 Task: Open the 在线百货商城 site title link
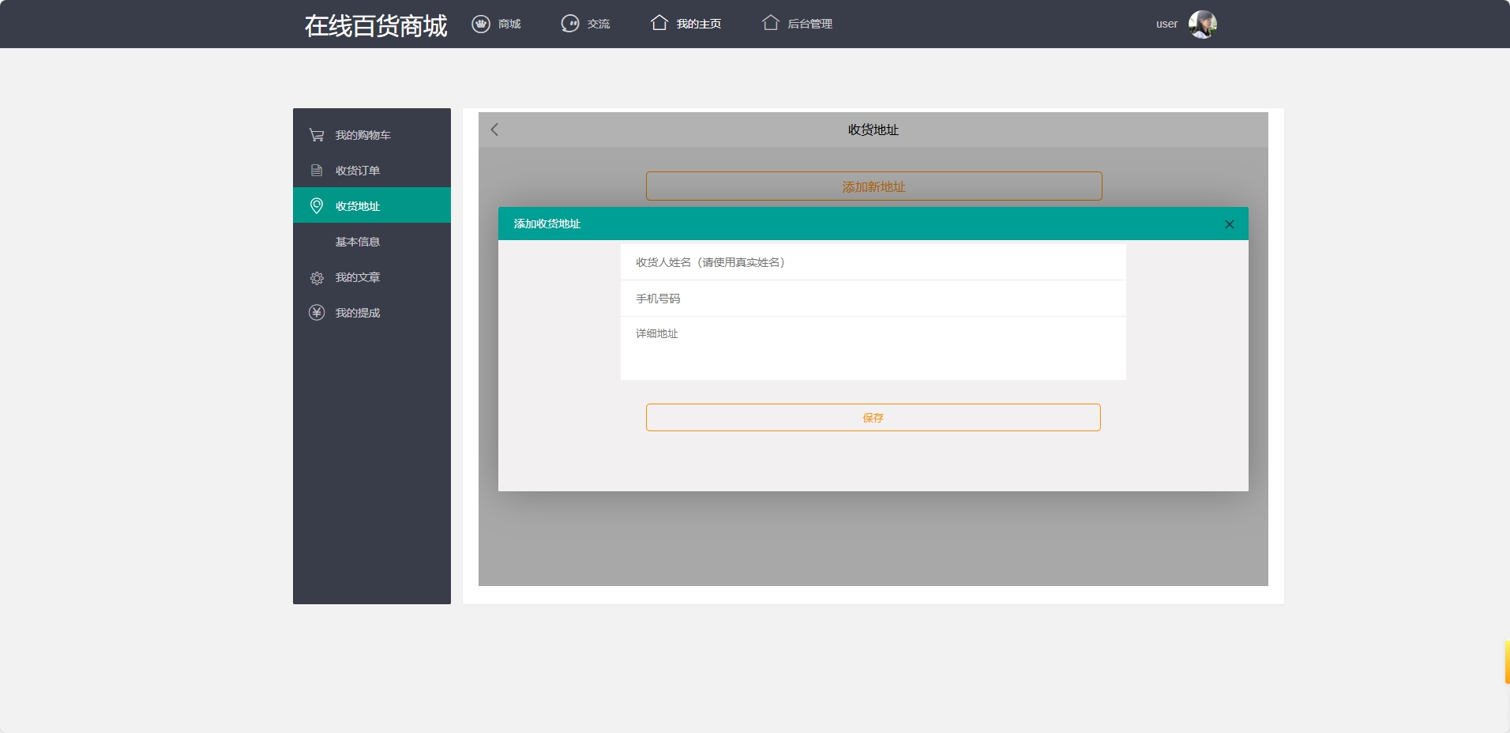374,24
